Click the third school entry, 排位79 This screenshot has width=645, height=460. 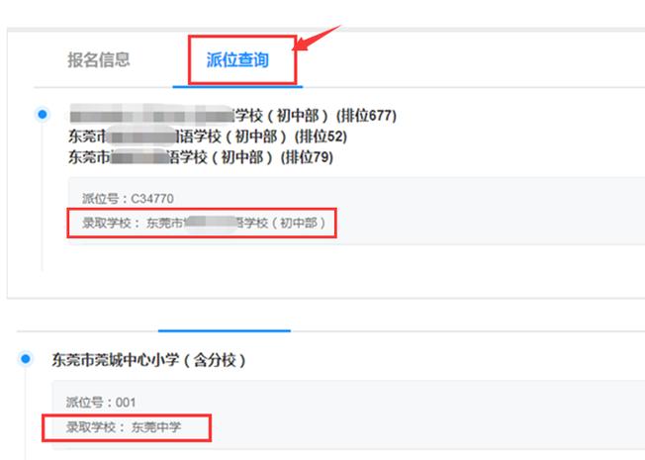click(201, 156)
